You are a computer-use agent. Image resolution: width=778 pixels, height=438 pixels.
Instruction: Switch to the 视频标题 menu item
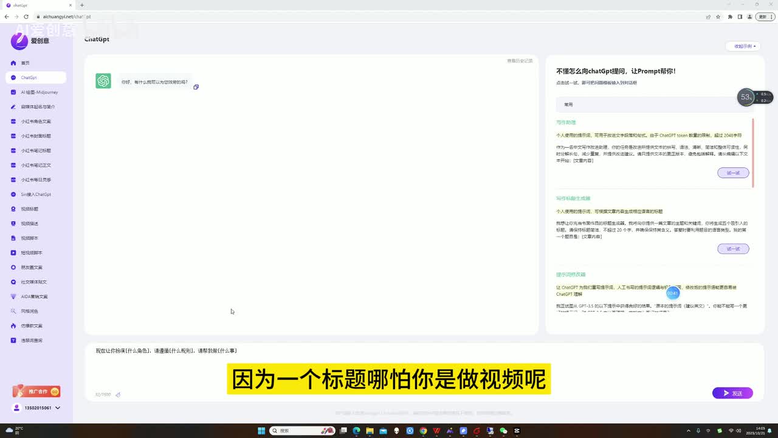point(29,209)
